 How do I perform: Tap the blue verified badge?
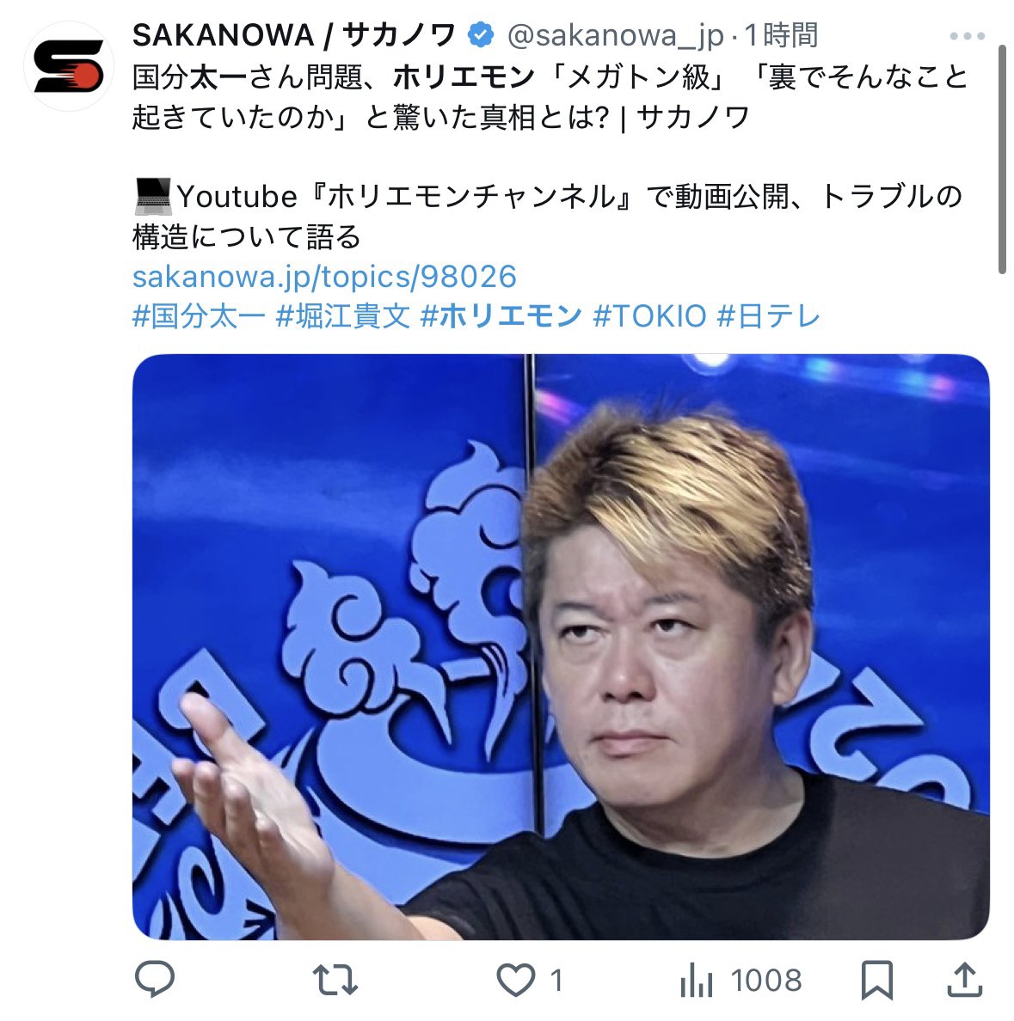pos(481,35)
